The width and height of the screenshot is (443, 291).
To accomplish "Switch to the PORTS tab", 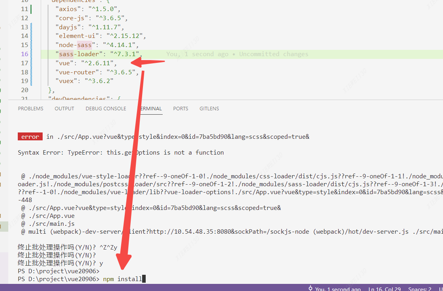I will 180,108.
